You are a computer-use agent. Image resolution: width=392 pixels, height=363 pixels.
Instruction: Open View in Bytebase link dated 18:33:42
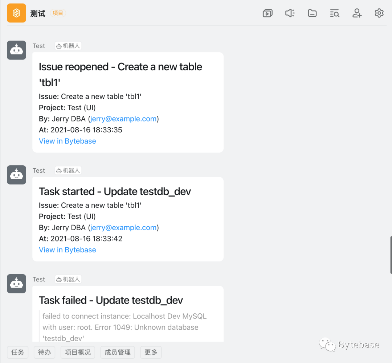pos(68,250)
